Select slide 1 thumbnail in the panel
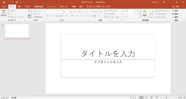The height and width of the screenshot is (99, 186). coord(17,31)
